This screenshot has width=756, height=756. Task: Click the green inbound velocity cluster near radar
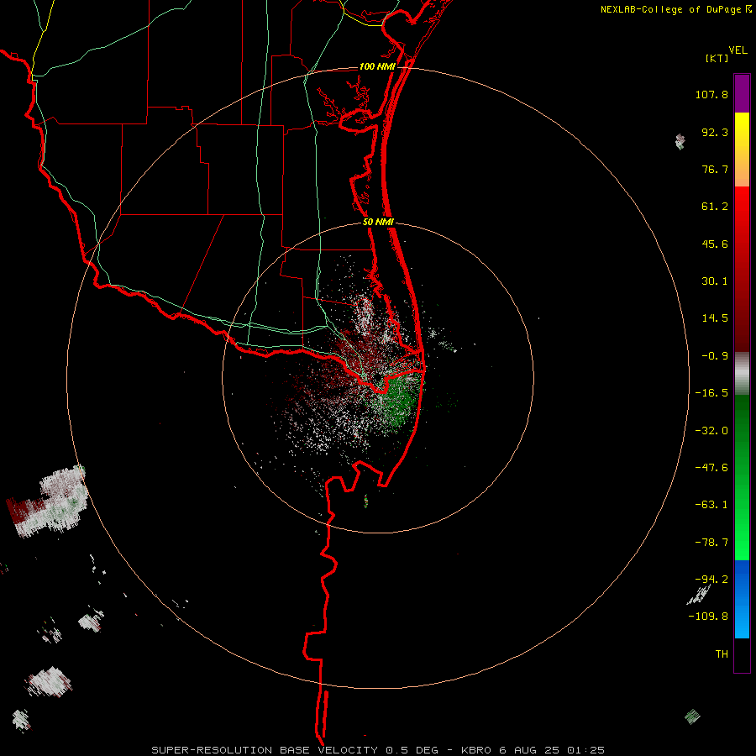pyautogui.click(x=398, y=400)
